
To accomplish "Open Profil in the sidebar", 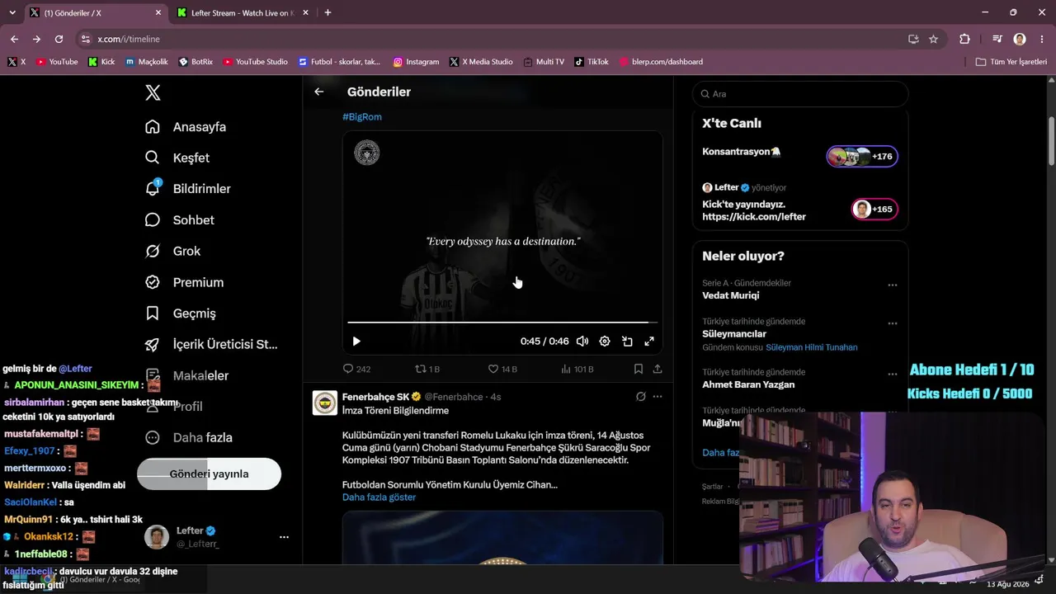I will 174,407.
